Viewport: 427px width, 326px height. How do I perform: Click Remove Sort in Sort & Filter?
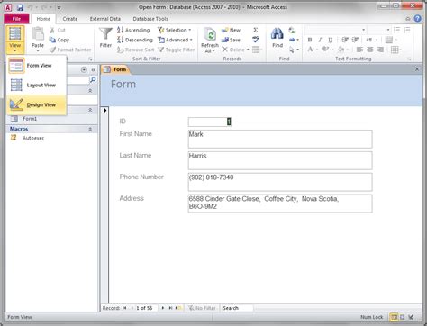click(x=135, y=50)
